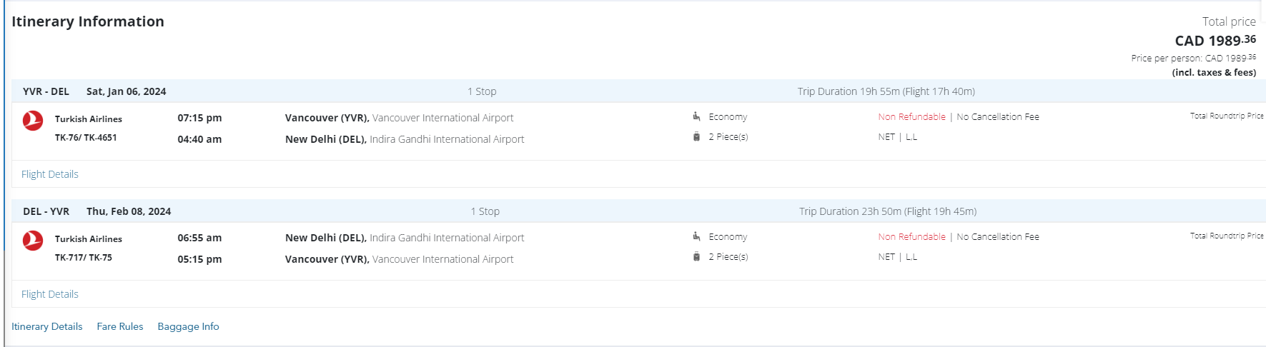
Task: Click return flight number TK-717/ TK-75
Action: 84,258
